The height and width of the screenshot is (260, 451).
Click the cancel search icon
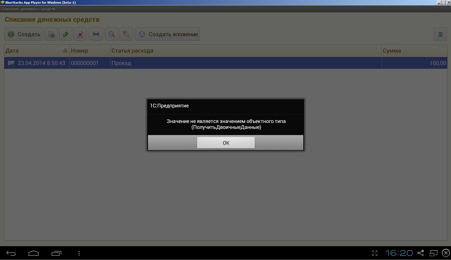click(x=126, y=34)
